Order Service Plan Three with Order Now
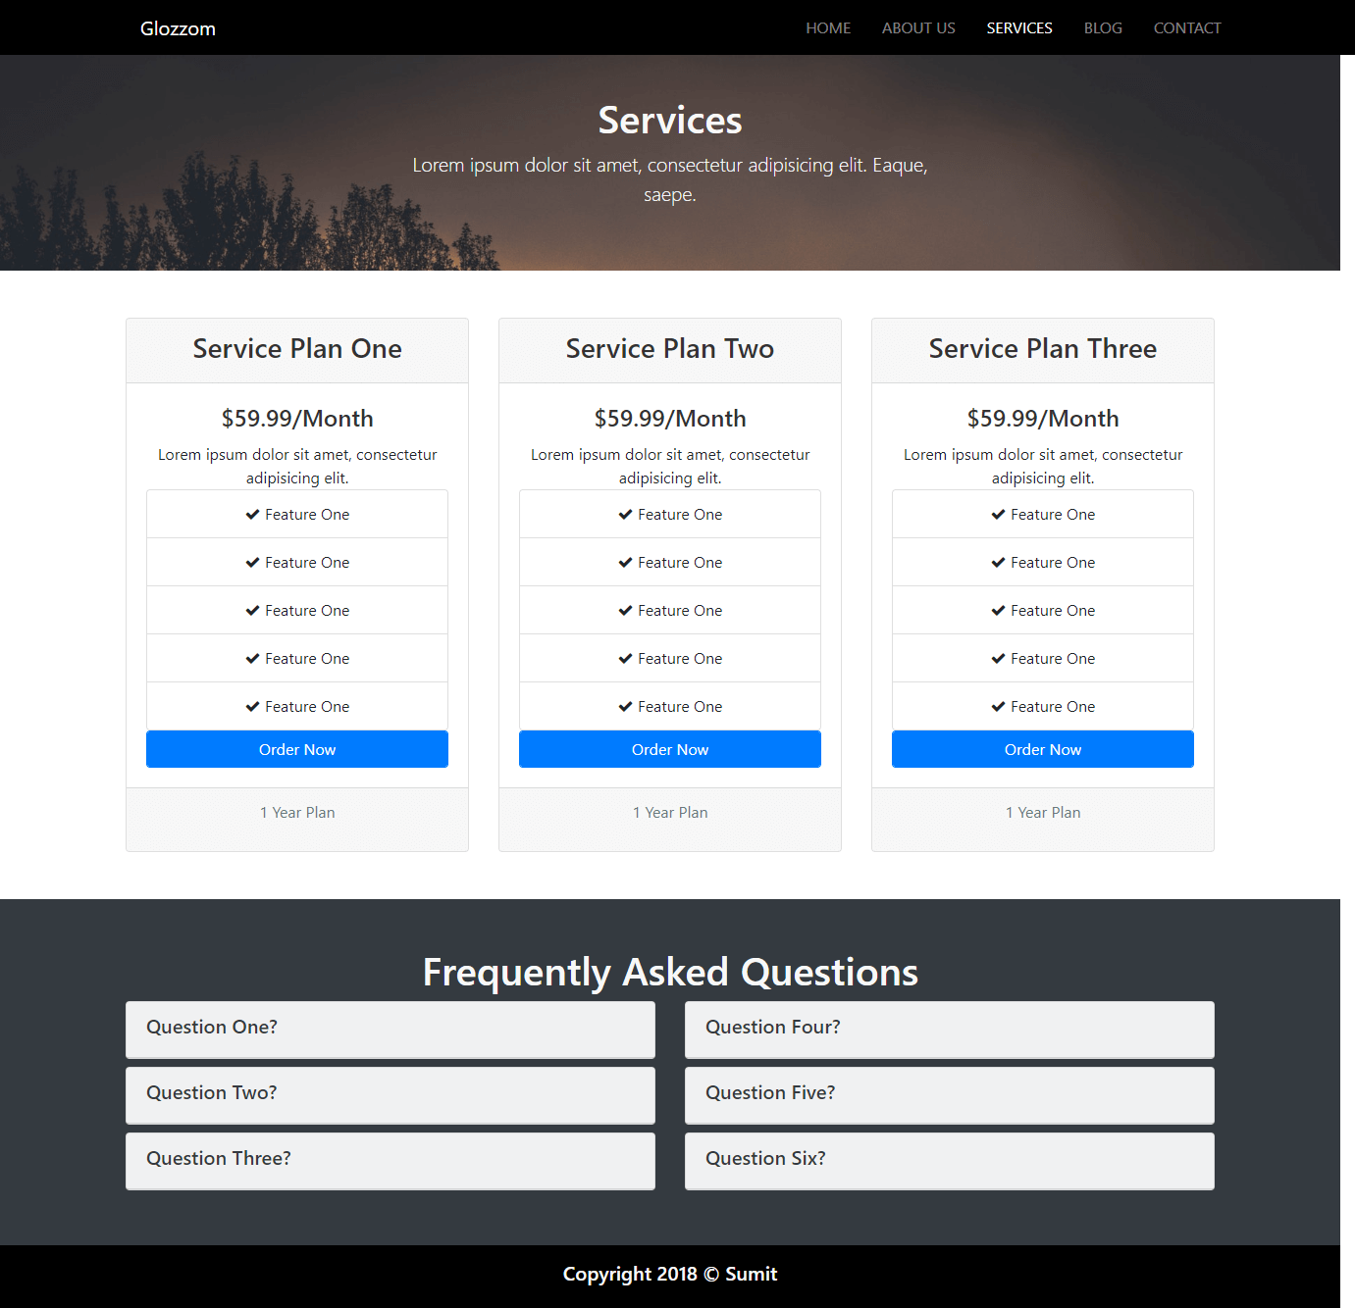The width and height of the screenshot is (1355, 1308). click(1043, 749)
